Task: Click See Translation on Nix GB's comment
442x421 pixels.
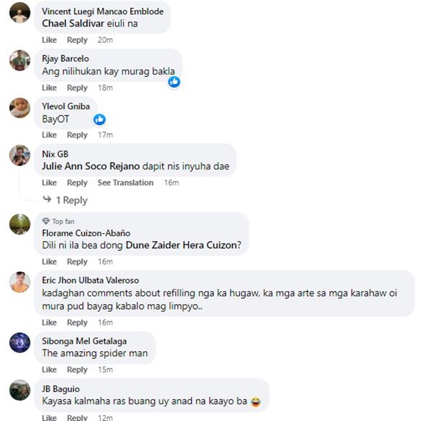Action: point(126,183)
